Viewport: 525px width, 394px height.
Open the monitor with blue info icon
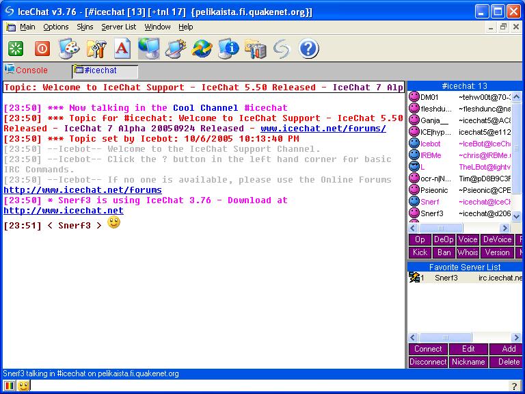(x=228, y=49)
